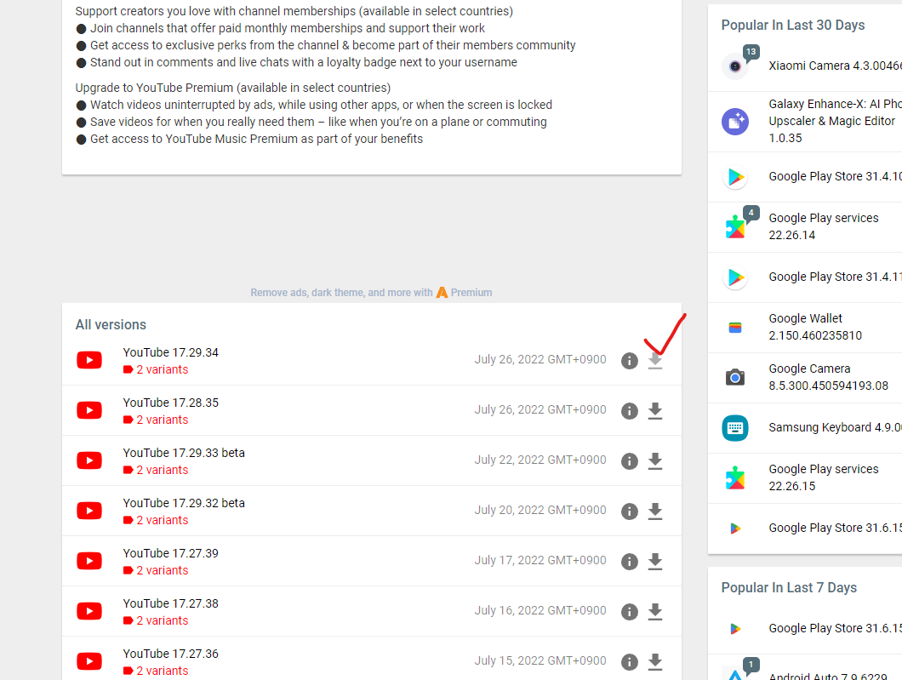Open YouTube 17.27.36 version link
The height and width of the screenshot is (680, 902).
click(171, 654)
